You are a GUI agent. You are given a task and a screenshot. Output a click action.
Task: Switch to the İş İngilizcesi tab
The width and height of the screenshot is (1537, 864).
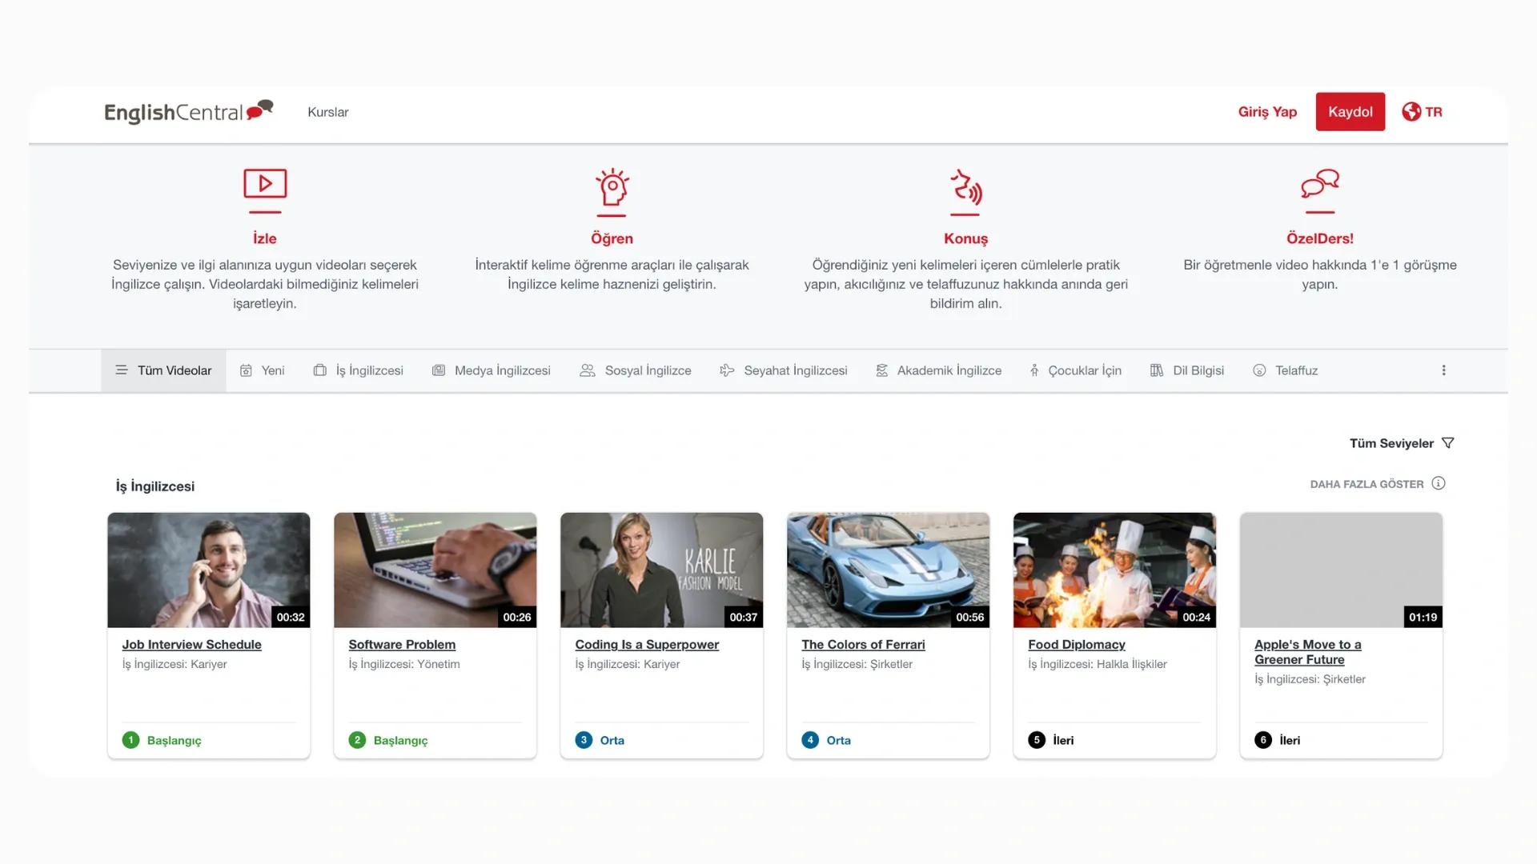tap(358, 370)
